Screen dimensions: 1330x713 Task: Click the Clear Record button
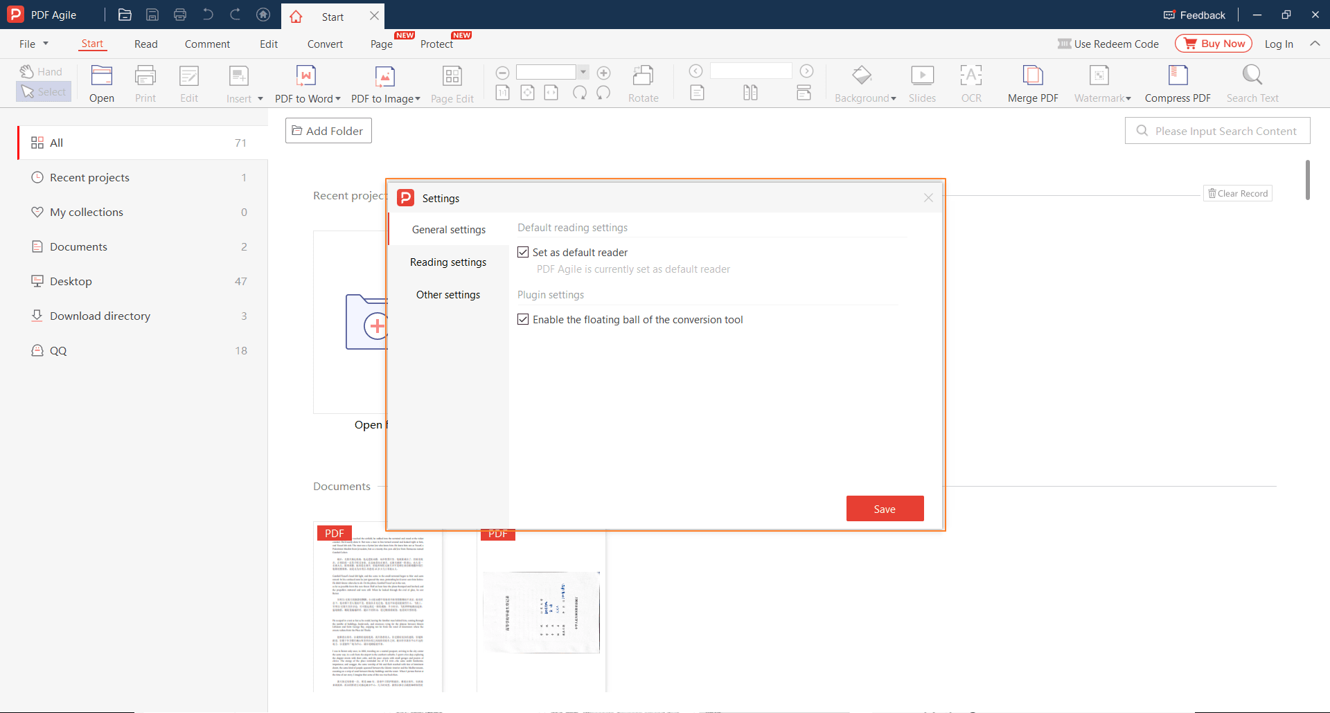(x=1238, y=194)
